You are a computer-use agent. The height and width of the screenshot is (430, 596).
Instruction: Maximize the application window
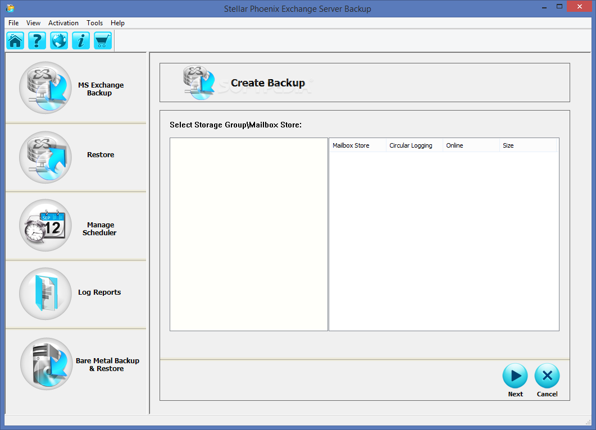point(559,7)
